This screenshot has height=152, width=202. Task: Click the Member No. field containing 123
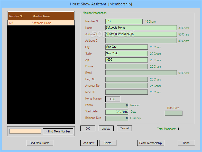(x=124, y=21)
